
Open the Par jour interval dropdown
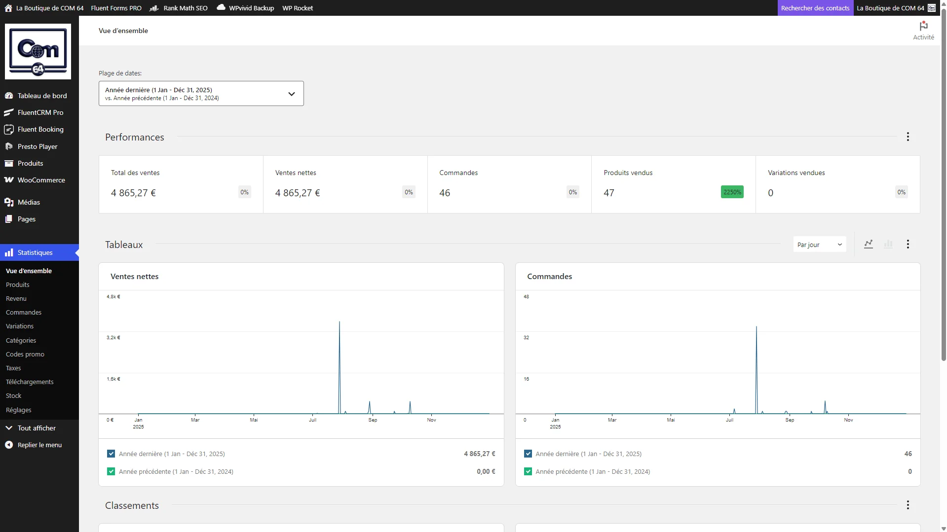(x=819, y=245)
